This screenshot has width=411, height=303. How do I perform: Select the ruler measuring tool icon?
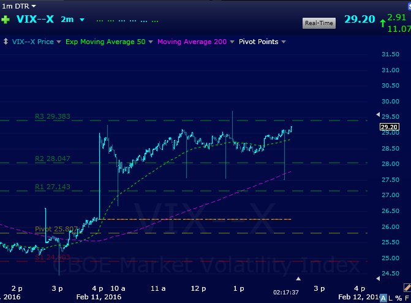click(x=407, y=288)
